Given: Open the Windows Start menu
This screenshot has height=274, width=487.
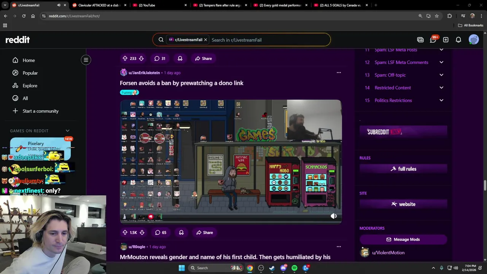Looking at the screenshot, I should (181, 268).
